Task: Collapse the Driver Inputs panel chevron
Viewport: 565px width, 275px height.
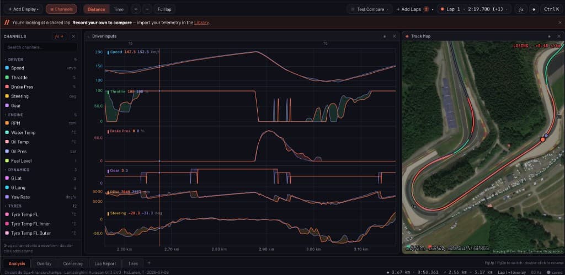Action: click(x=89, y=36)
